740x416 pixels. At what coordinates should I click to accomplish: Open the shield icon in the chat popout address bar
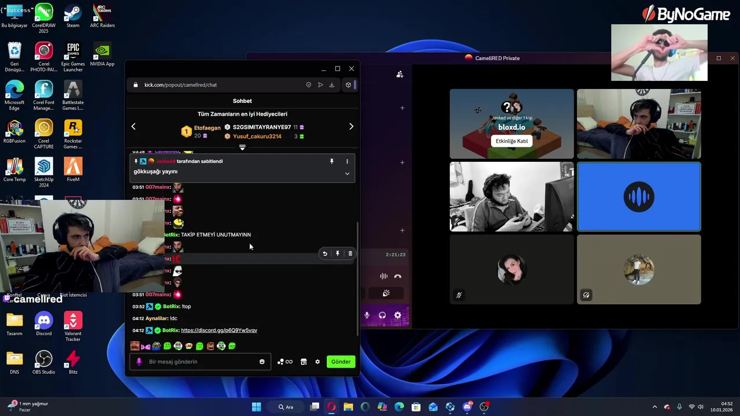click(x=309, y=85)
